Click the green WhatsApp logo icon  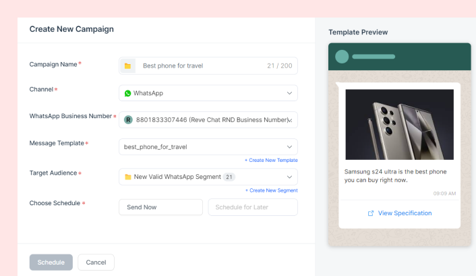click(x=128, y=93)
